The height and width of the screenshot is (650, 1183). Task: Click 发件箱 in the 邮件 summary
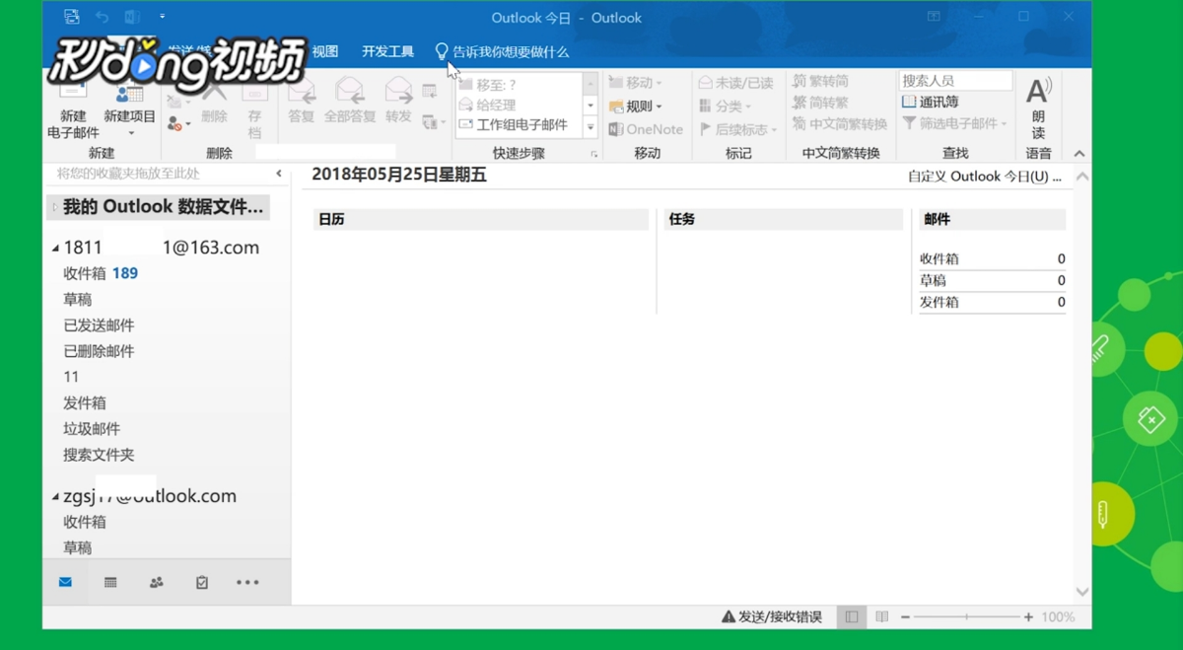point(939,302)
